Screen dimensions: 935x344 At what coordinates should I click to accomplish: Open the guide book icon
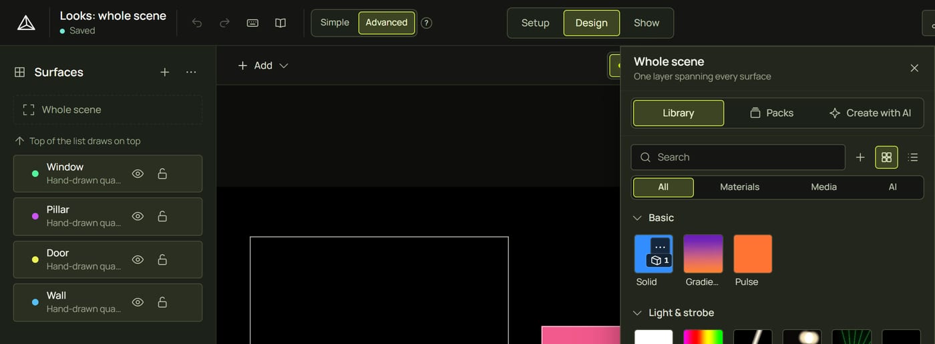tap(280, 23)
